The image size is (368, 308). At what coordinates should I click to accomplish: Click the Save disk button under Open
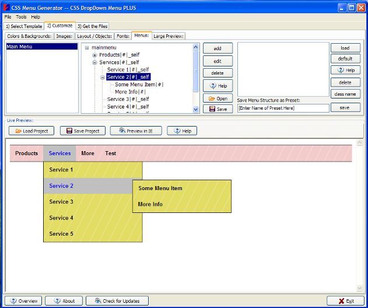tap(218, 109)
